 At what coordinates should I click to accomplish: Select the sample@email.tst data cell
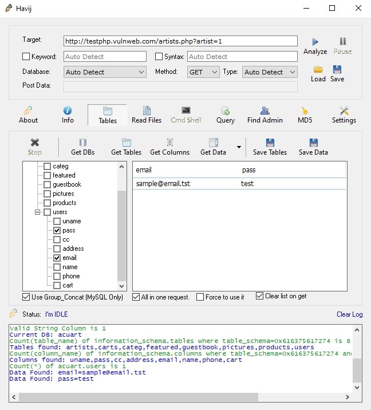(163, 184)
